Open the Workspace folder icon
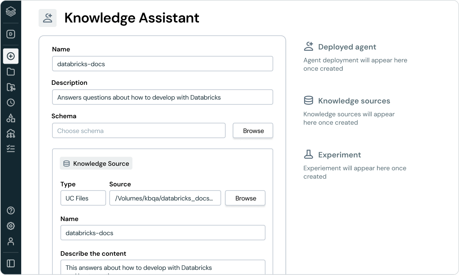 11,72
